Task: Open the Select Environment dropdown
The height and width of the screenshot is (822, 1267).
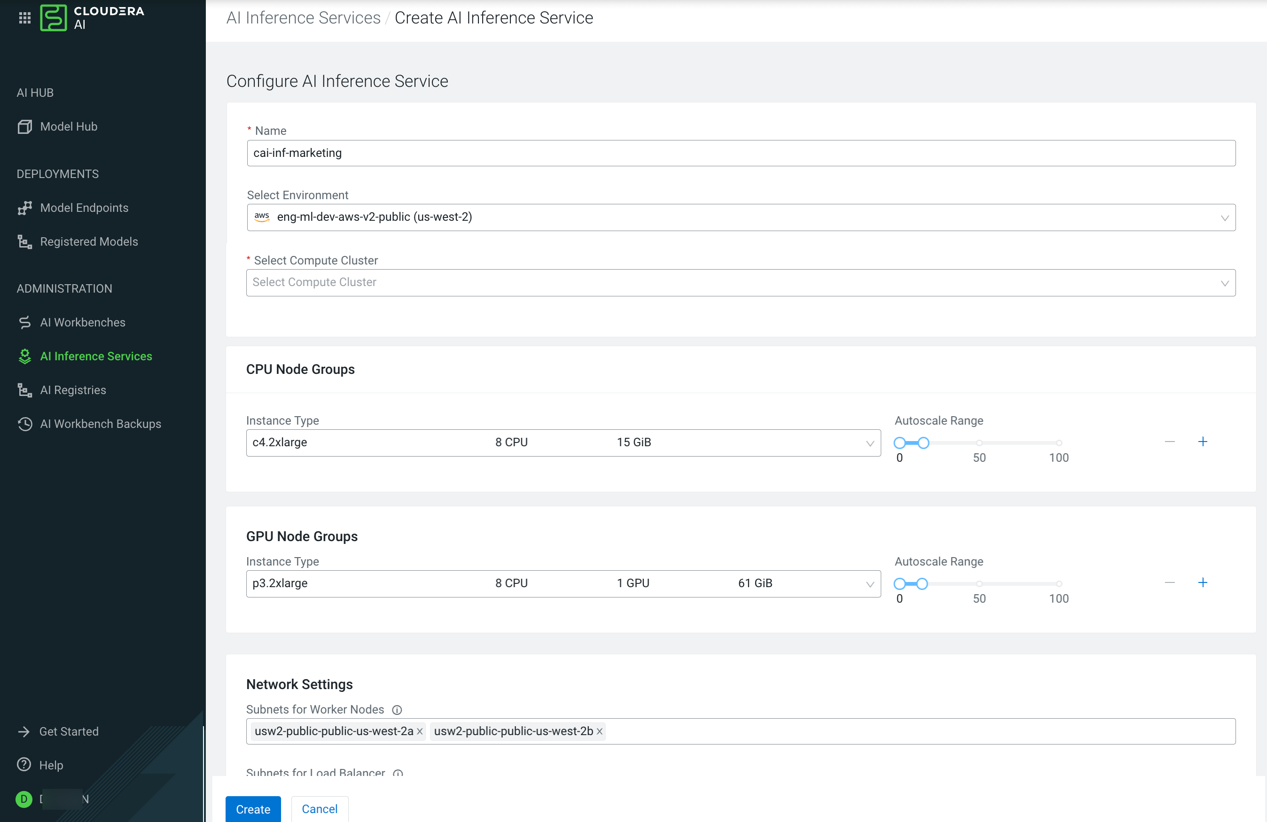Action: pos(741,217)
